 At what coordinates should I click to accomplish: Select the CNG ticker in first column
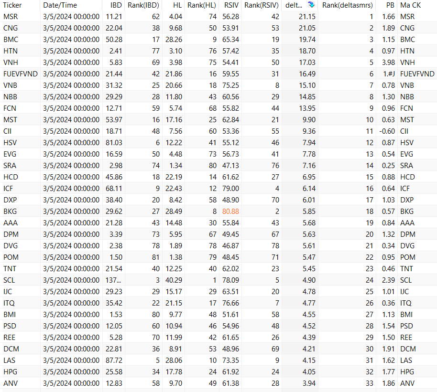coord(11,28)
